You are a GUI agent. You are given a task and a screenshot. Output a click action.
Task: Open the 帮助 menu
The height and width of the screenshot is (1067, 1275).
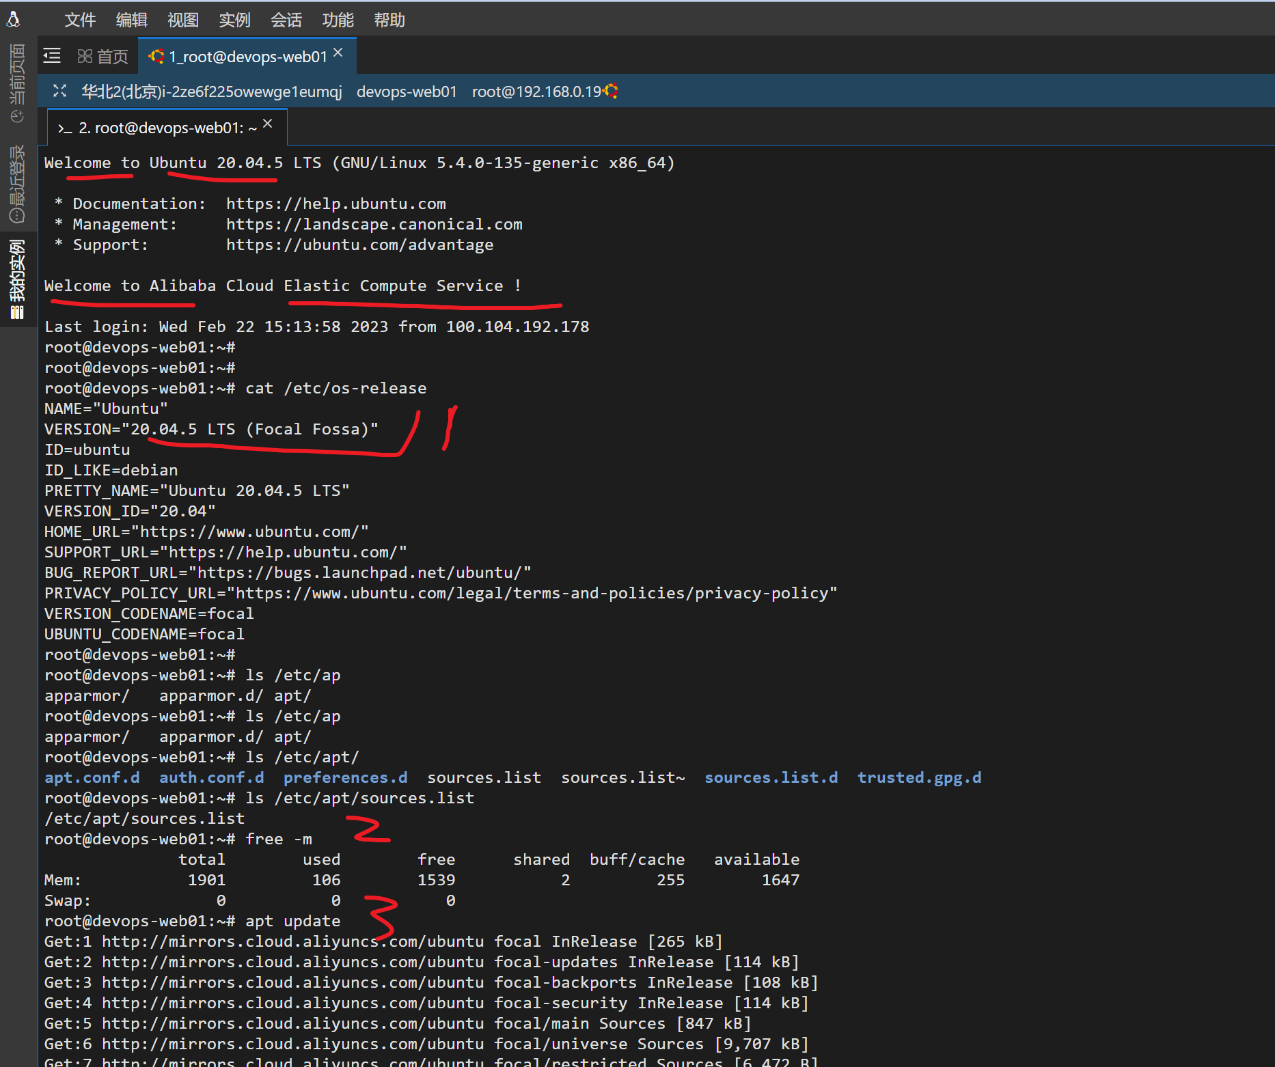(389, 20)
